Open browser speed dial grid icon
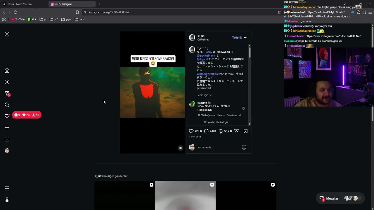 coord(4,20)
